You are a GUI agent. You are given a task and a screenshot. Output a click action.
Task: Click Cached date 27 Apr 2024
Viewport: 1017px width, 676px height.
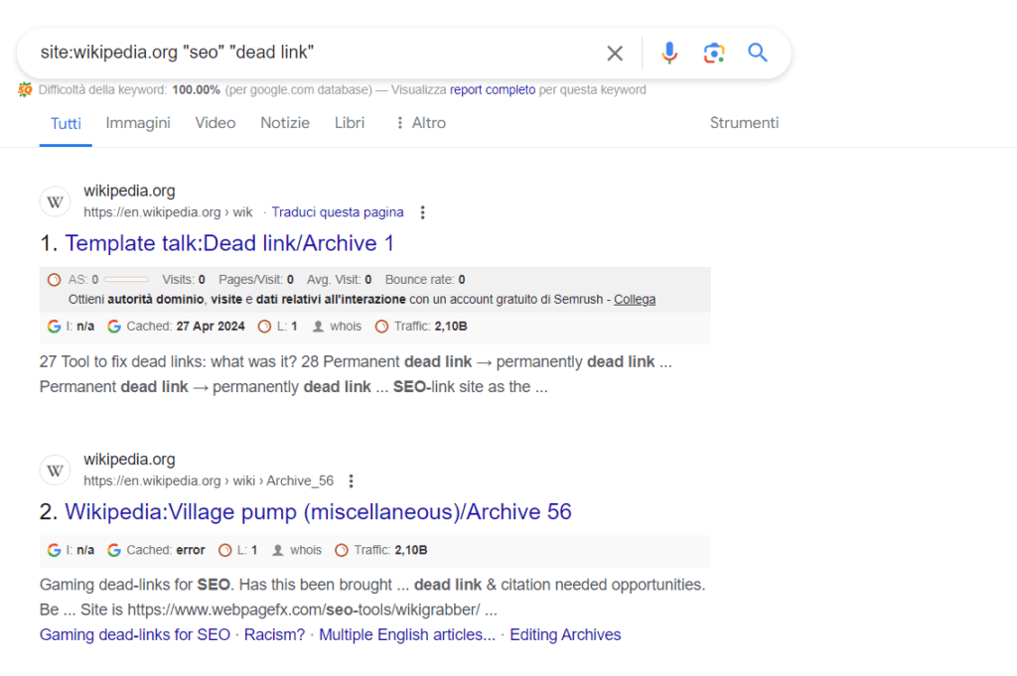(211, 327)
